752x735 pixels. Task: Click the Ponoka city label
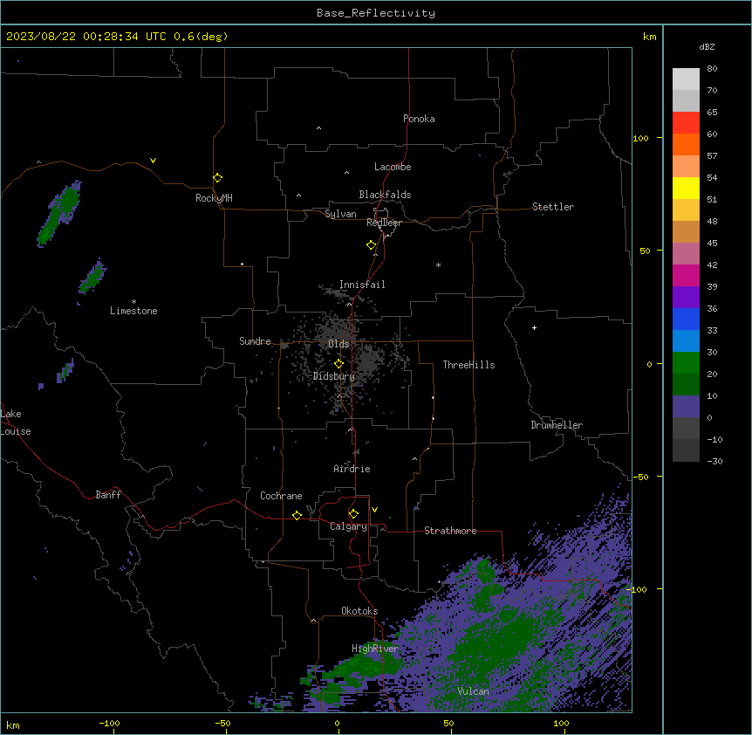[x=419, y=119]
